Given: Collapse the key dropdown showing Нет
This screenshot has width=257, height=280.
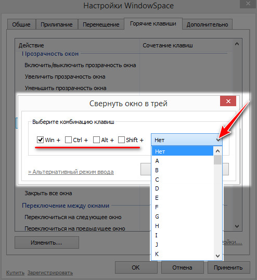Looking at the screenshot, I should tap(187, 140).
